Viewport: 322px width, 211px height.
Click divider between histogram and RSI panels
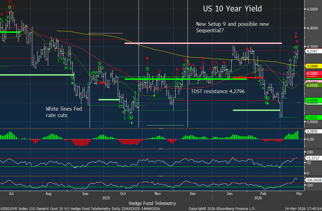coord(161,149)
